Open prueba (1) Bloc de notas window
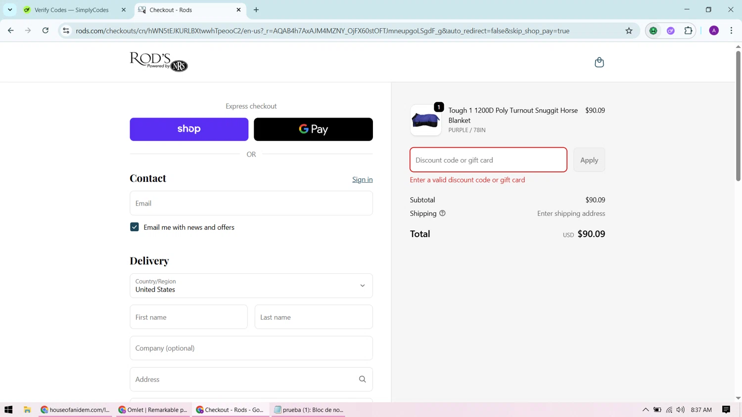 click(308, 410)
